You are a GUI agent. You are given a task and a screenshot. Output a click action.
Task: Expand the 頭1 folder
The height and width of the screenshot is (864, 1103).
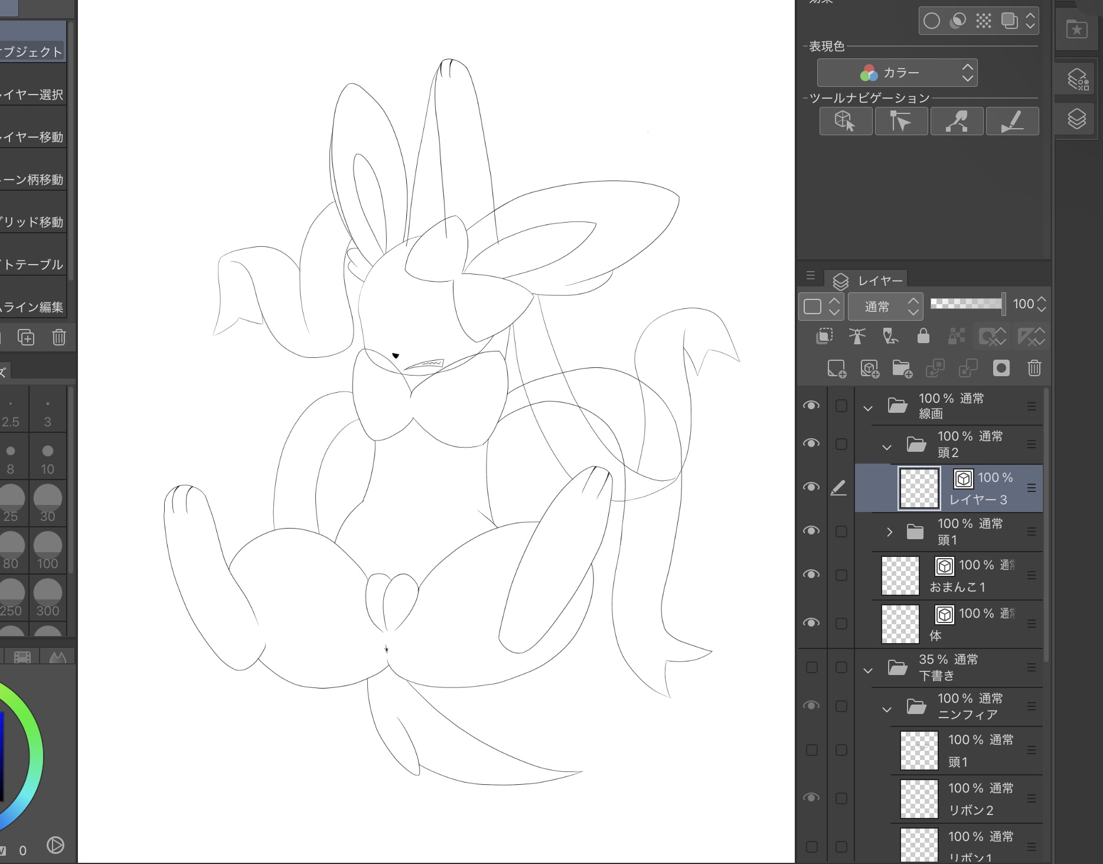point(889,532)
